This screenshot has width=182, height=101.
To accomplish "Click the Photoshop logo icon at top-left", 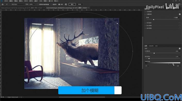I will click(1, 1).
